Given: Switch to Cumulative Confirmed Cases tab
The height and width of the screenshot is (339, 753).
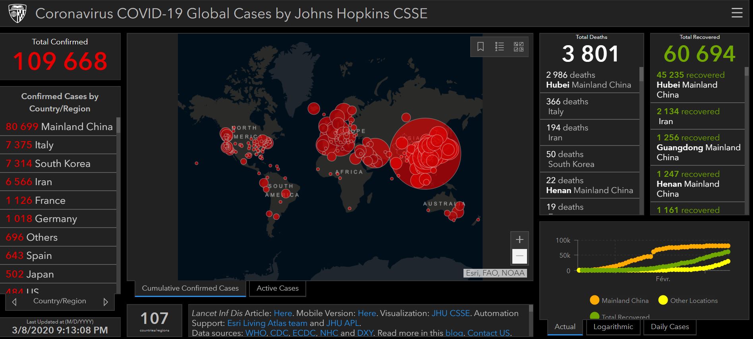Looking at the screenshot, I should (x=190, y=288).
